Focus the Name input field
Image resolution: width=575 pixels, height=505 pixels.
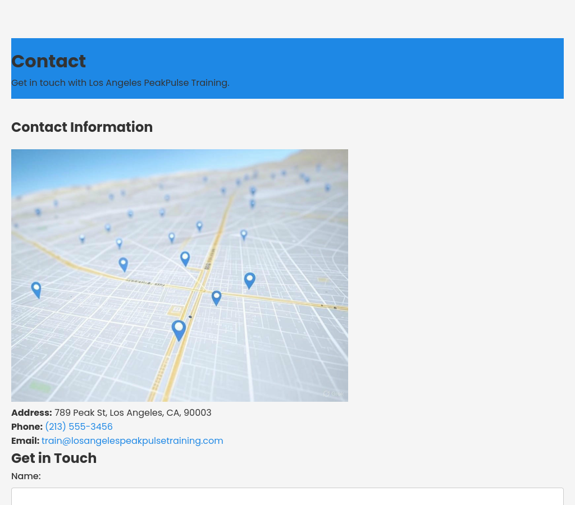[x=287, y=497]
